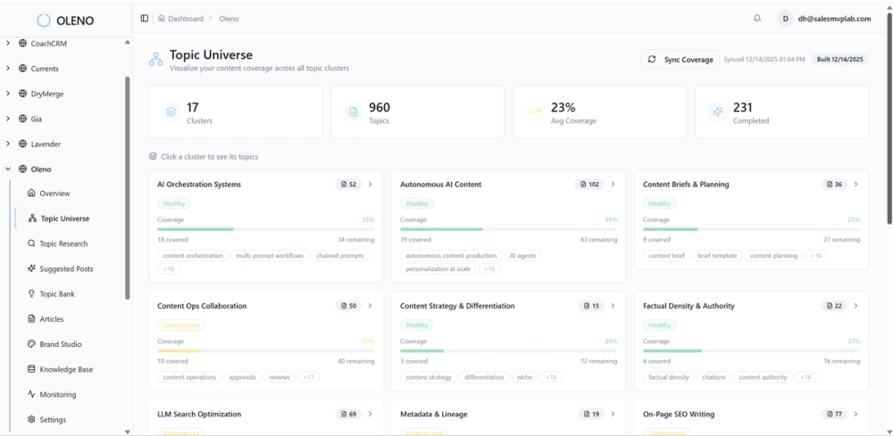Open Factual Density & Authority cluster chevron
The width and height of the screenshot is (893, 436).
(x=856, y=306)
